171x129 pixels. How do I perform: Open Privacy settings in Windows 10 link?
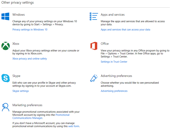30,29
